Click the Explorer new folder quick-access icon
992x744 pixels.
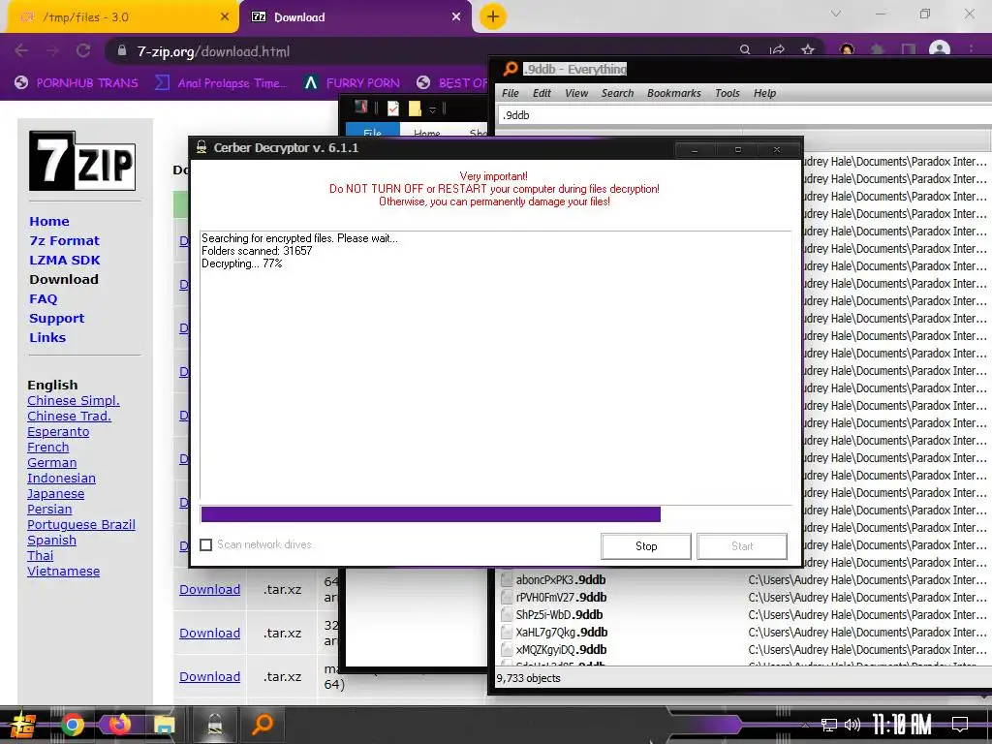coord(415,108)
